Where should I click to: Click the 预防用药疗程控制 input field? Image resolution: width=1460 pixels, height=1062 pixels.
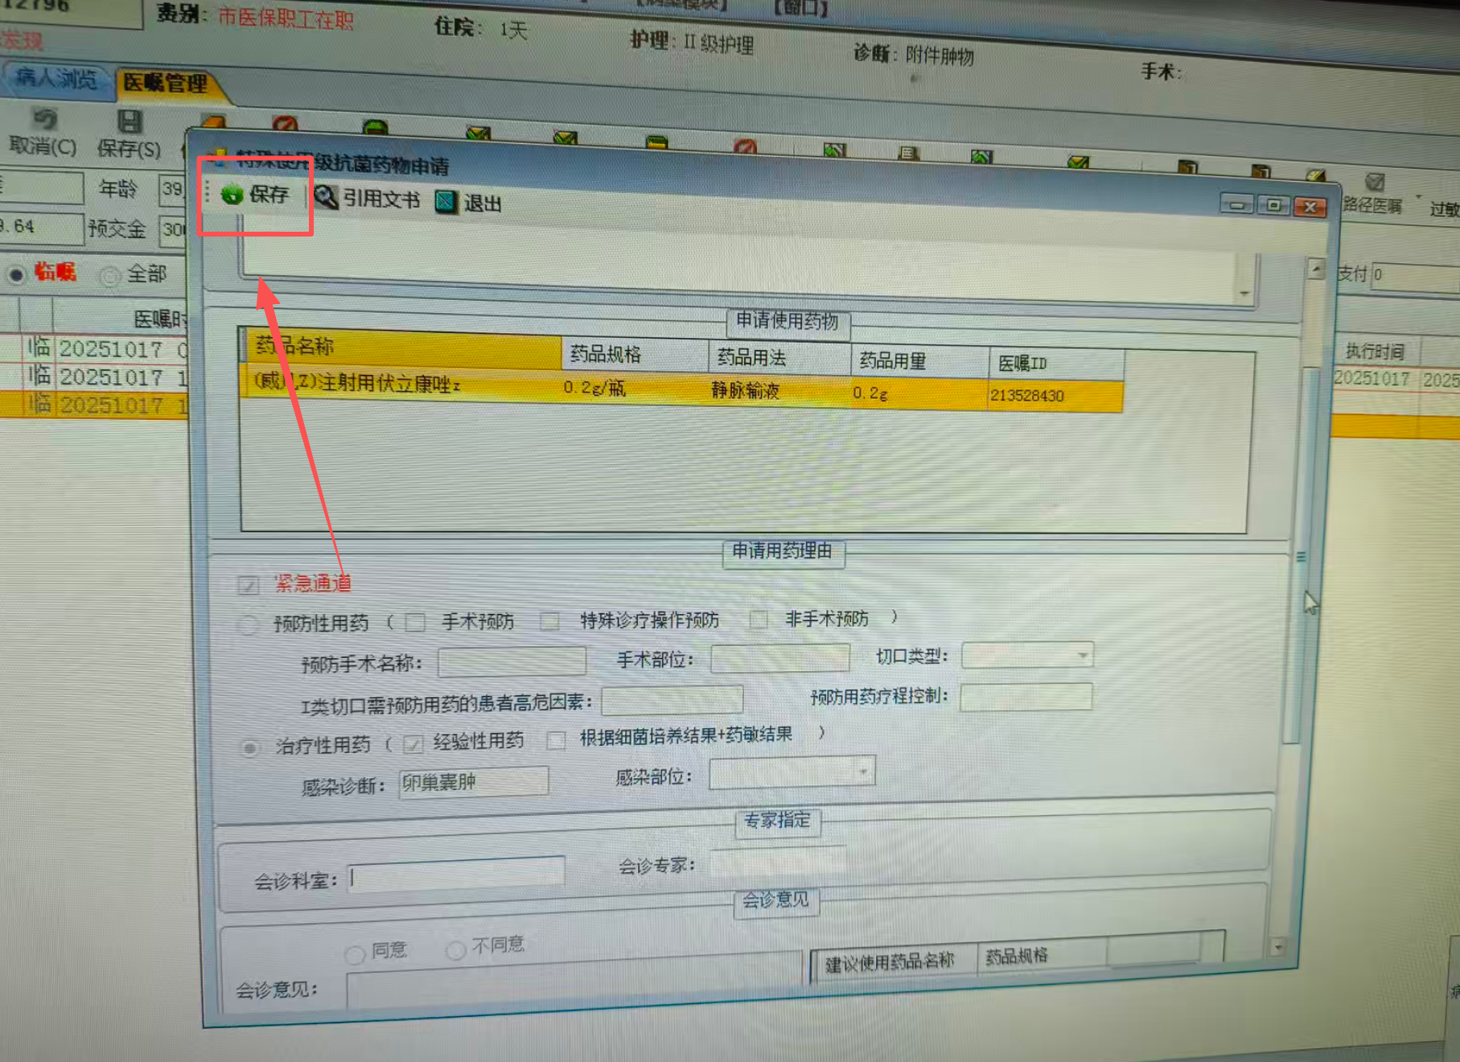(x=1026, y=697)
